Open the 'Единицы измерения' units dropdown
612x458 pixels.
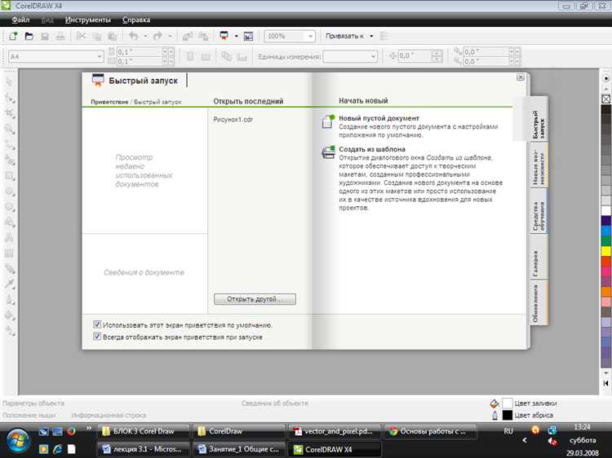(373, 57)
